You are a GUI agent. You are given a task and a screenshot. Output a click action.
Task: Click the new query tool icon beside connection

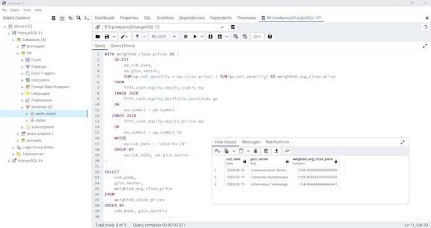(233, 27)
